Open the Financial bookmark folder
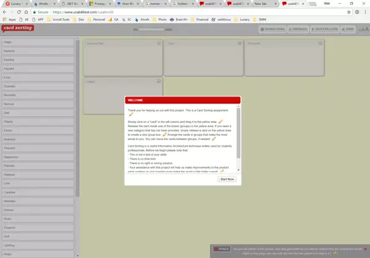 point(200,20)
